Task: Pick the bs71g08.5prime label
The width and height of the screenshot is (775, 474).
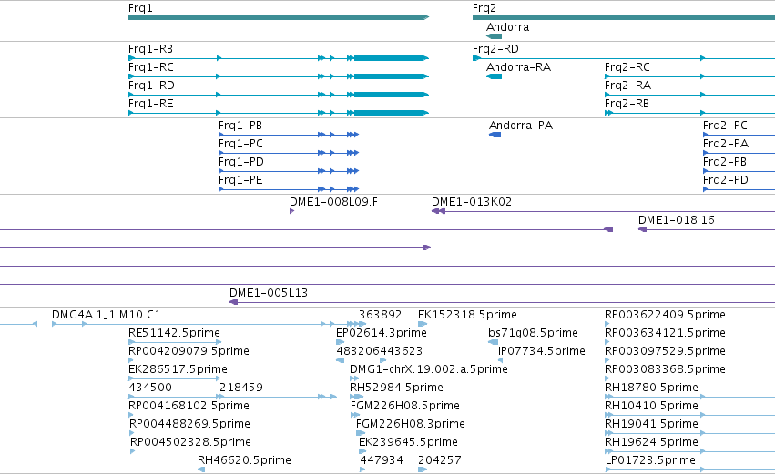Action: pyautogui.click(x=534, y=333)
